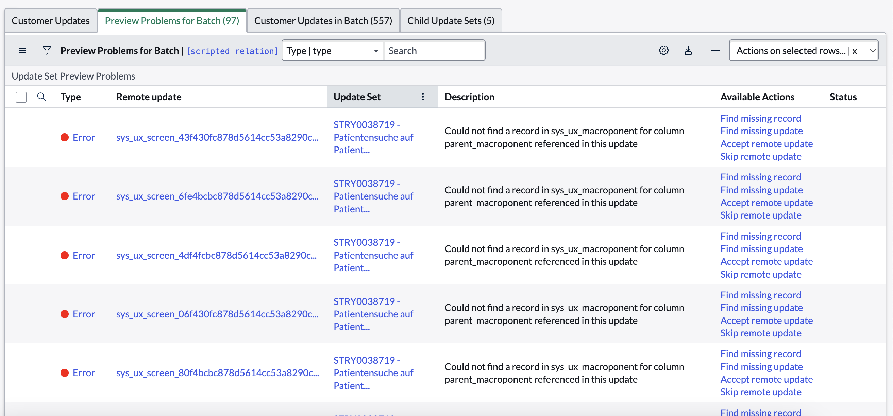Switch to Customer Updates tab

tap(51, 21)
